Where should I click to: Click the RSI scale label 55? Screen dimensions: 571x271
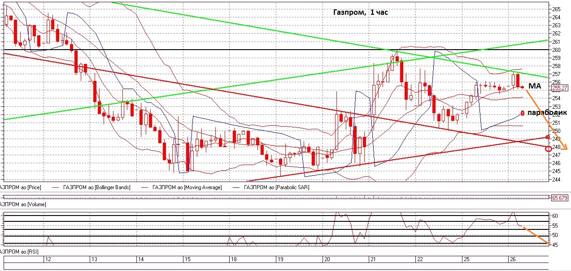tap(555, 225)
